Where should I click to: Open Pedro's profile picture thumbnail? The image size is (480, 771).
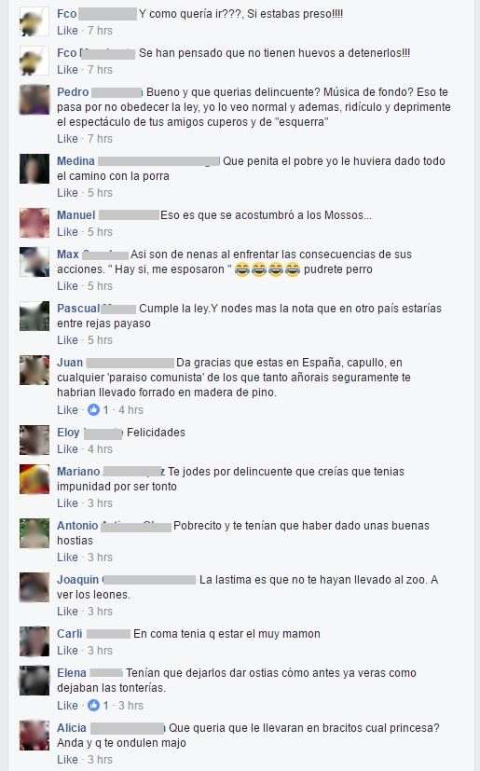(34, 100)
